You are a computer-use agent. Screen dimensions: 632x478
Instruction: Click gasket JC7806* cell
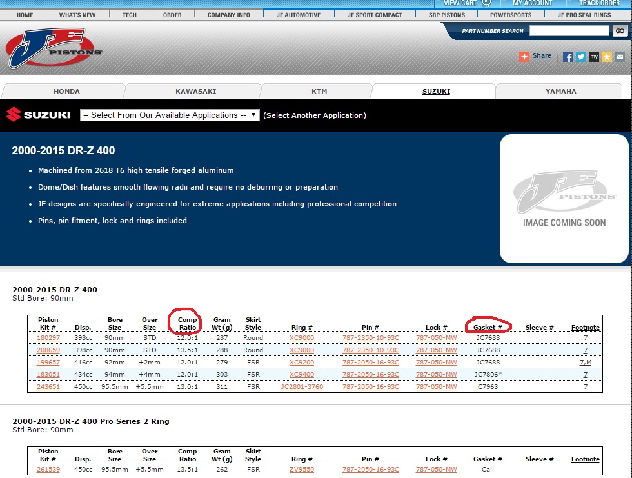click(x=488, y=374)
